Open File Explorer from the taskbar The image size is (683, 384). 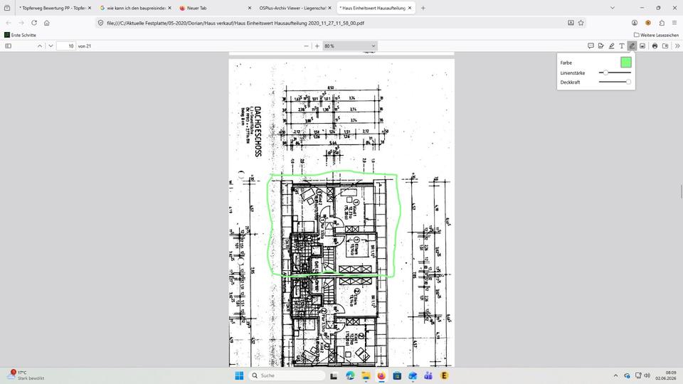[x=366, y=375]
